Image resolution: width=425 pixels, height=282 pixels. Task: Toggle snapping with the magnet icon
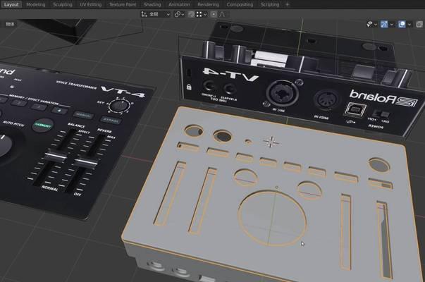pos(191,14)
